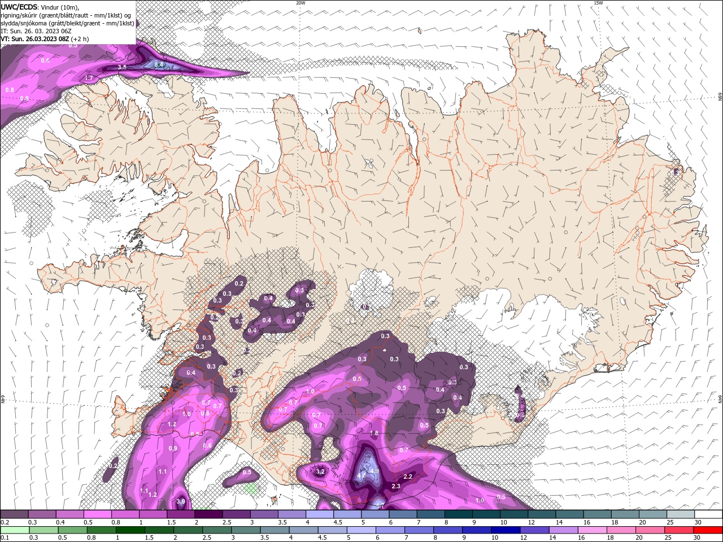Click the 2.5 label in the top legend row

coord(227,522)
